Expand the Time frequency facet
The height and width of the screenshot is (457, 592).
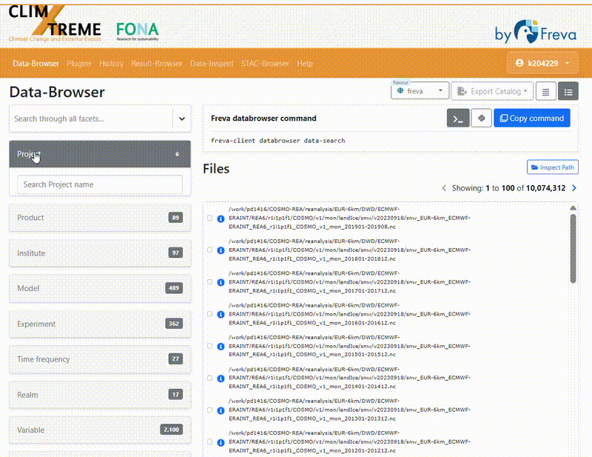tap(100, 359)
